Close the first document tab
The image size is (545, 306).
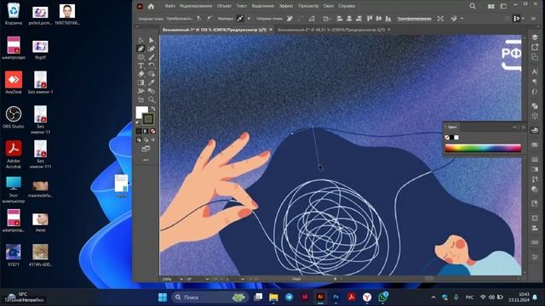point(271,30)
